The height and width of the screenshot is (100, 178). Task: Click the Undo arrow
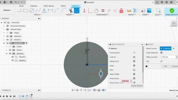coord(16,2)
